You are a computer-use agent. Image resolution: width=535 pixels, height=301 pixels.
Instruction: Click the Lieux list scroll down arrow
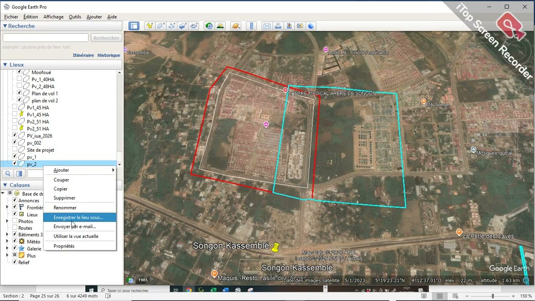coord(120,164)
